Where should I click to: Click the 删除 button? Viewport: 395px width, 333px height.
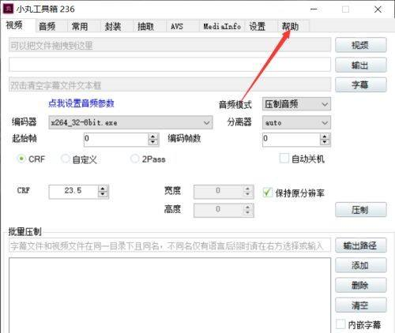click(x=361, y=285)
